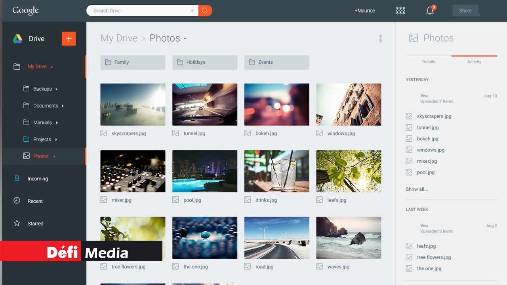Expand the search options dropdown arrow
The width and height of the screenshot is (507, 285).
193,11
